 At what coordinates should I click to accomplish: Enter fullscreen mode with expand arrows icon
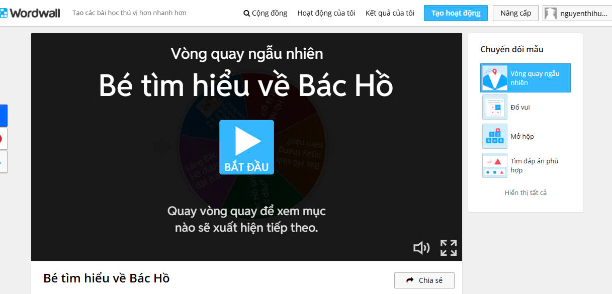pyautogui.click(x=449, y=248)
